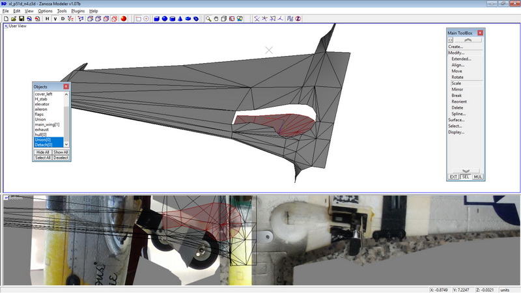Viewport: 521px width, 293px height.
Task: Select the magnifier zoom tool
Action: 208,19
